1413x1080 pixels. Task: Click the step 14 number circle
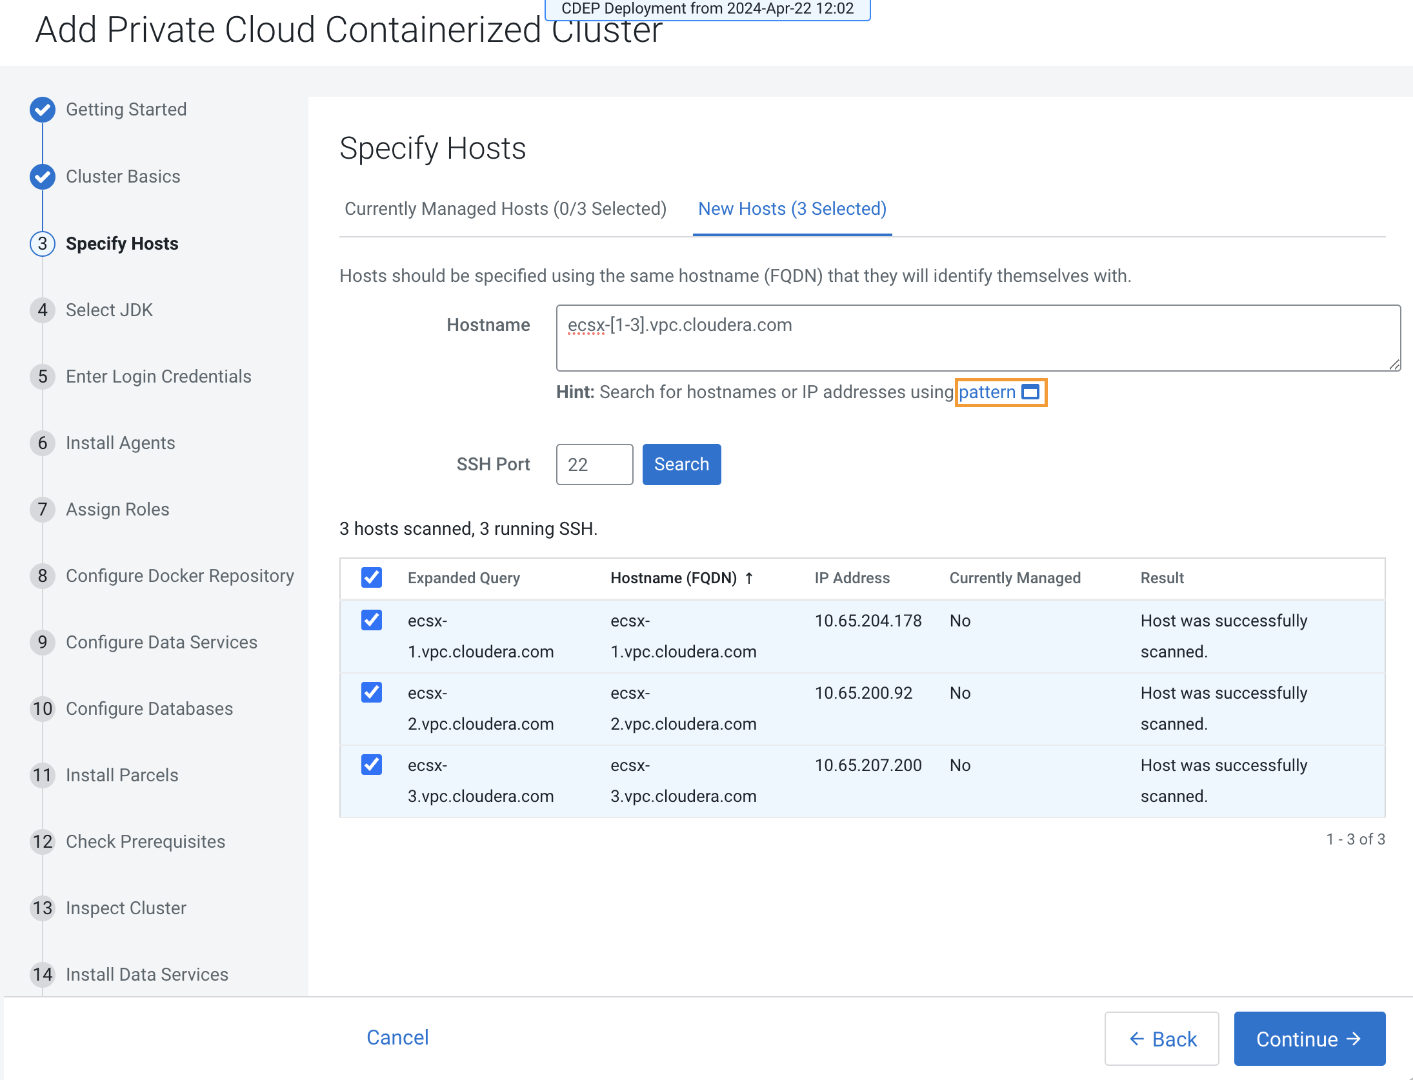click(x=43, y=975)
